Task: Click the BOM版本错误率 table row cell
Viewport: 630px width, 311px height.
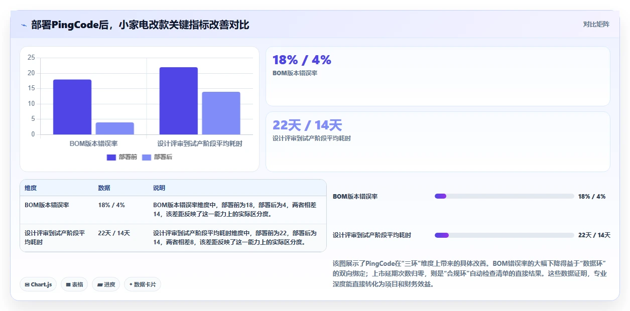Action: click(47, 205)
